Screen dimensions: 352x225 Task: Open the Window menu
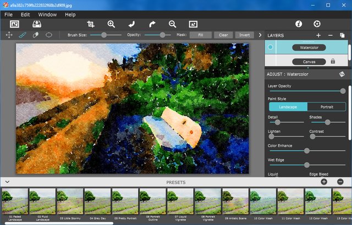[47, 14]
